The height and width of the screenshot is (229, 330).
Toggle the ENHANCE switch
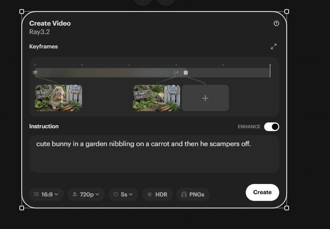coord(271,127)
